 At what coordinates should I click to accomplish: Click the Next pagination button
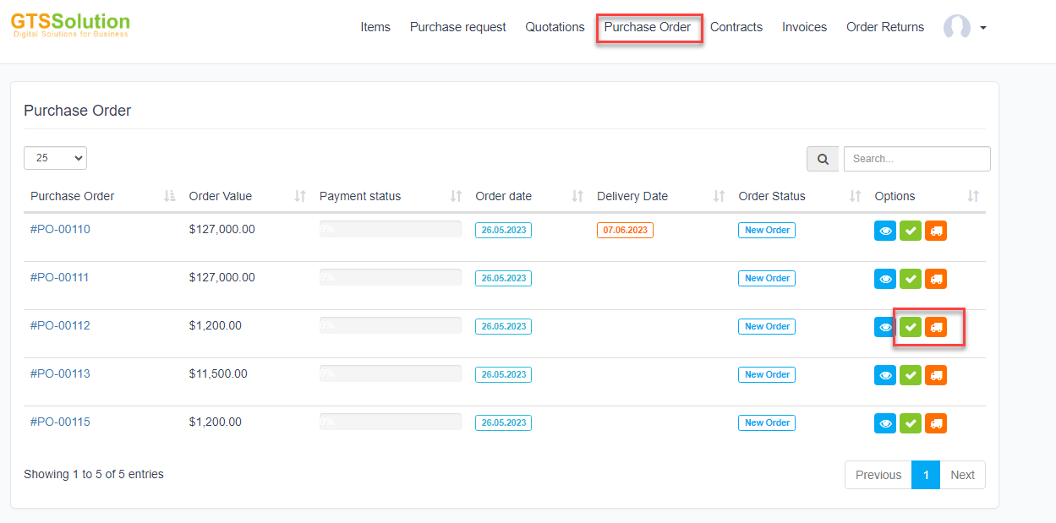tap(962, 475)
